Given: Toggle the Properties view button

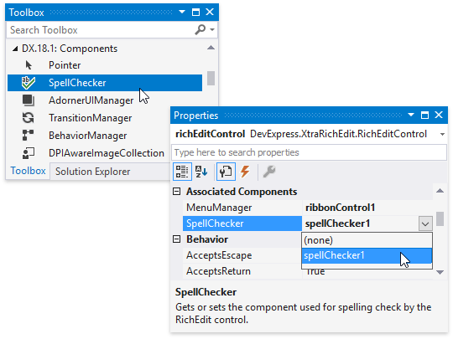Looking at the screenshot, I should click(226, 172).
